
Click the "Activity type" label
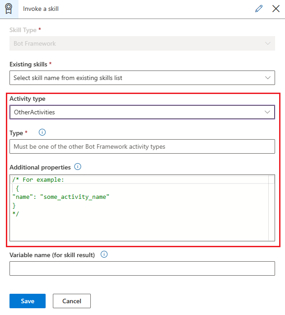tap(28, 99)
